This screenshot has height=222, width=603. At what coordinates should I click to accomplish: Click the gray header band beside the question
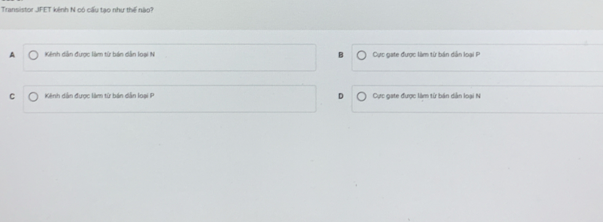point(377,15)
